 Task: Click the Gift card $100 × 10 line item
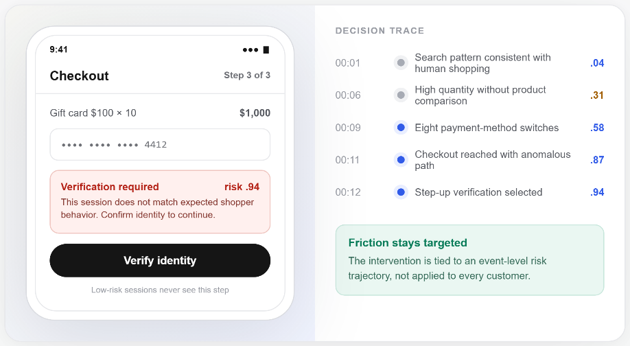(x=93, y=113)
